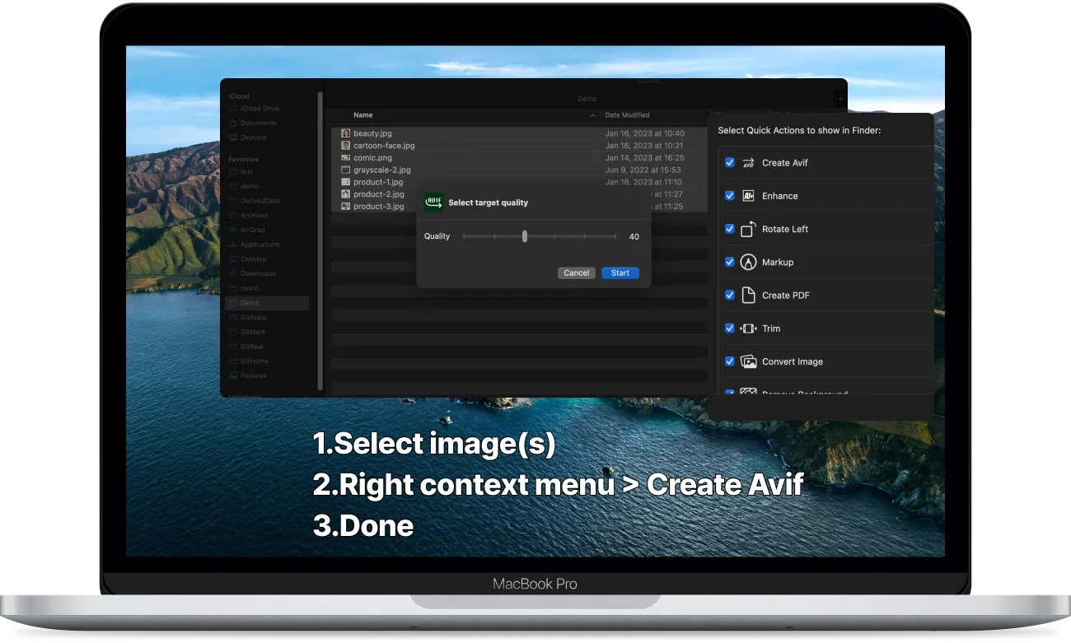Image resolution: width=1071 pixels, height=643 pixels.
Task: Sort files by the Date Modified column header
Action: click(627, 115)
